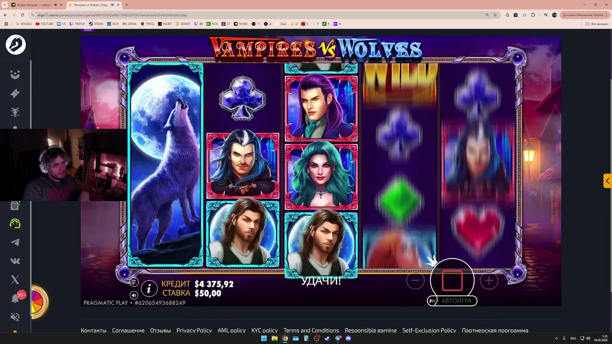
Task: Open the browser extensions puzzle icon
Action: coord(533,15)
